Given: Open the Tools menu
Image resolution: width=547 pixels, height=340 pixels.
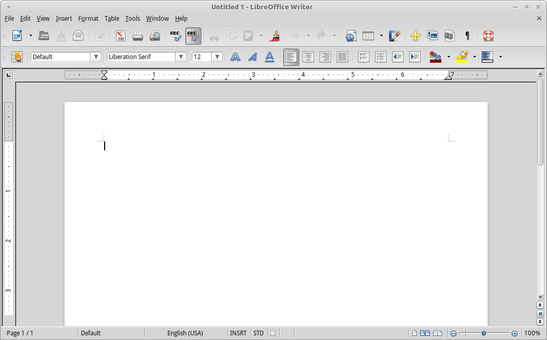Looking at the screenshot, I should tap(133, 18).
